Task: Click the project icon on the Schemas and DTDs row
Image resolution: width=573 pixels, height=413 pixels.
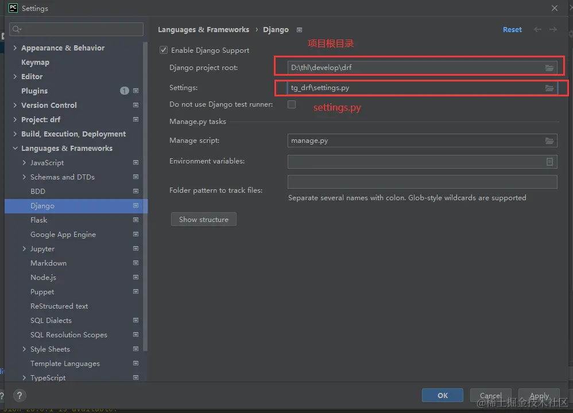Action: point(135,177)
